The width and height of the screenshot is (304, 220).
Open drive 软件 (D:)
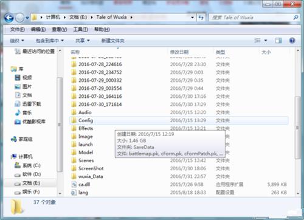27,174
